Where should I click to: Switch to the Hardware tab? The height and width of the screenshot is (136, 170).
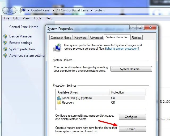pos(80,38)
